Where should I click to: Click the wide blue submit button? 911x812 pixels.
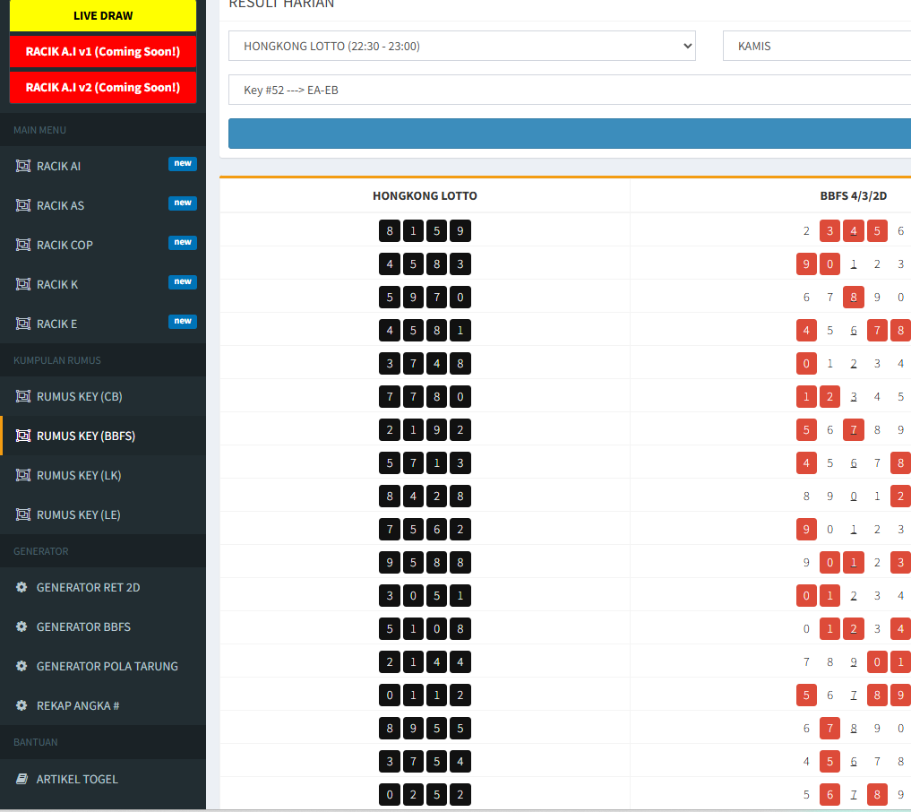point(570,134)
